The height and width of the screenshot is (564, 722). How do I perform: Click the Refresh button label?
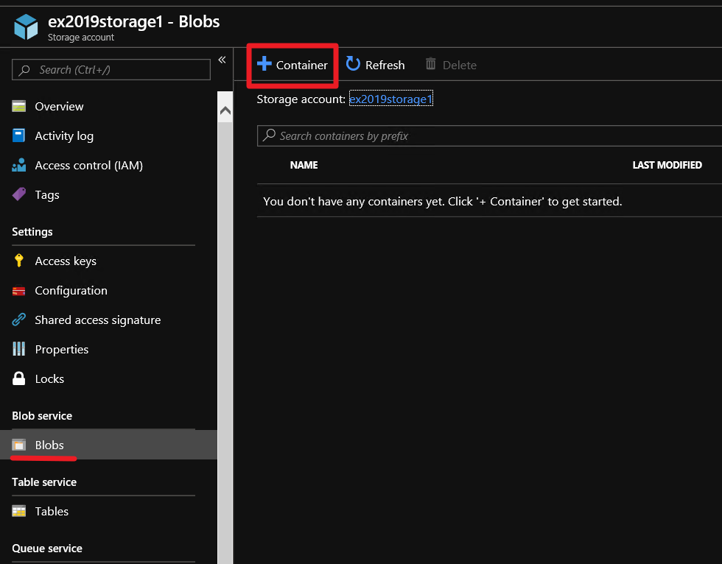click(385, 66)
